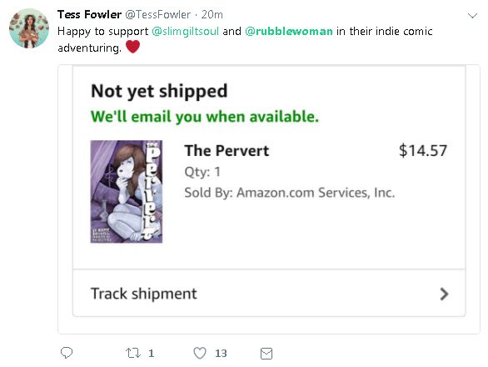The image size is (488, 367).
Task: Click the reply speech bubble icon
Action: [x=67, y=353]
